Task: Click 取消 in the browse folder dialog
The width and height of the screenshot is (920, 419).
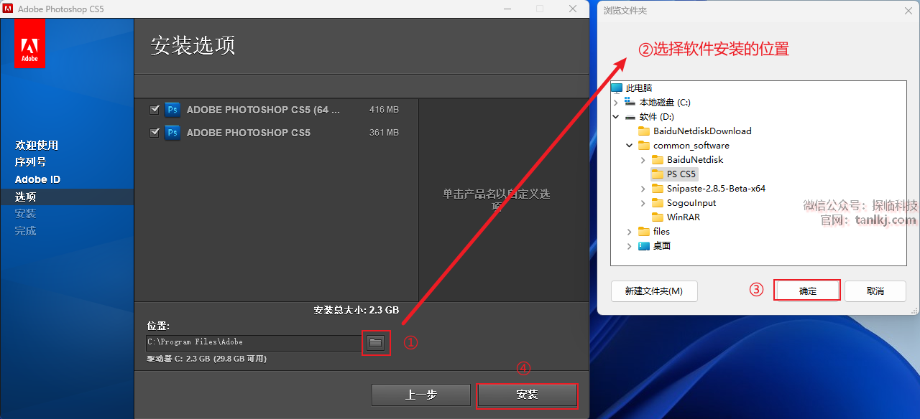Action: 875,291
